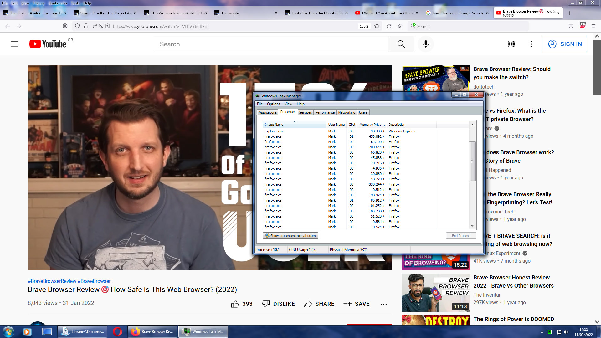Open the YouTube hamburger guide menu
This screenshot has width=601, height=338.
click(15, 44)
